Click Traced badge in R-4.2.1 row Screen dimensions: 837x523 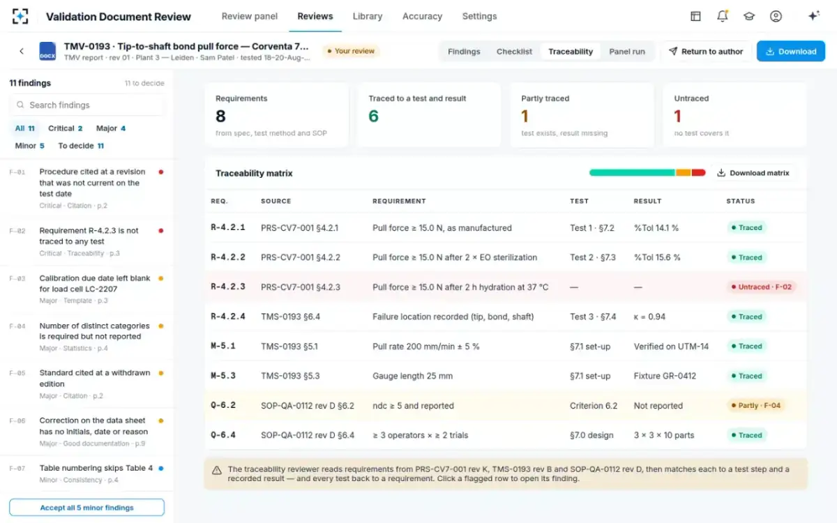(x=746, y=227)
